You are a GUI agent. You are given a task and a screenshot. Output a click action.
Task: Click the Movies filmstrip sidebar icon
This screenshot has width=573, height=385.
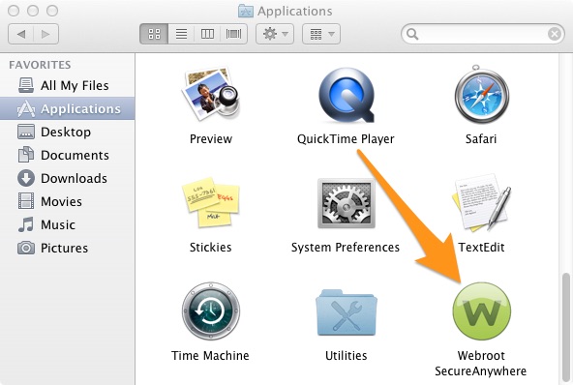pos(26,201)
